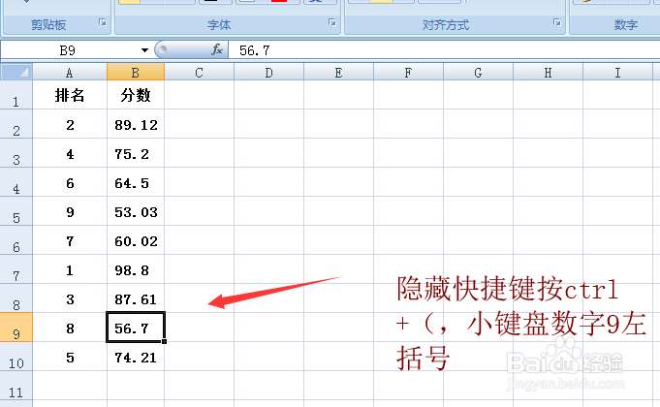This screenshot has height=407, width=660.
Task: Select column C header
Action: 199,73
